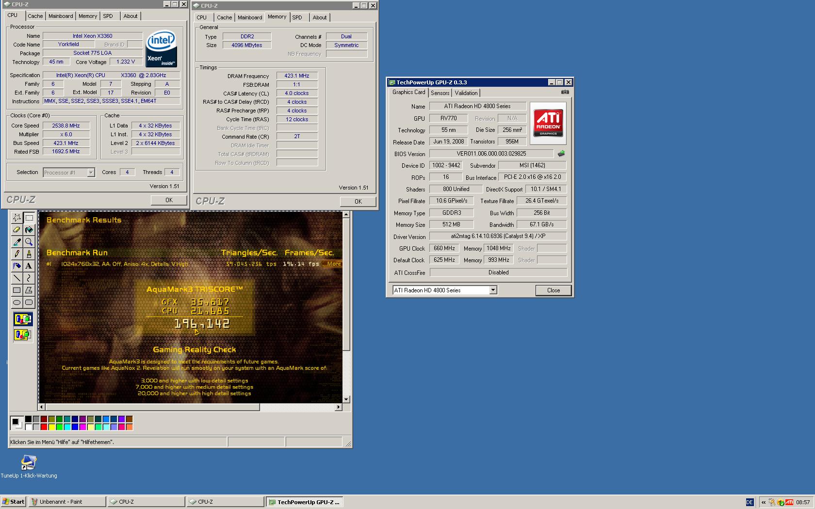Click the Driver Version field in GPU-Z

(x=498, y=236)
